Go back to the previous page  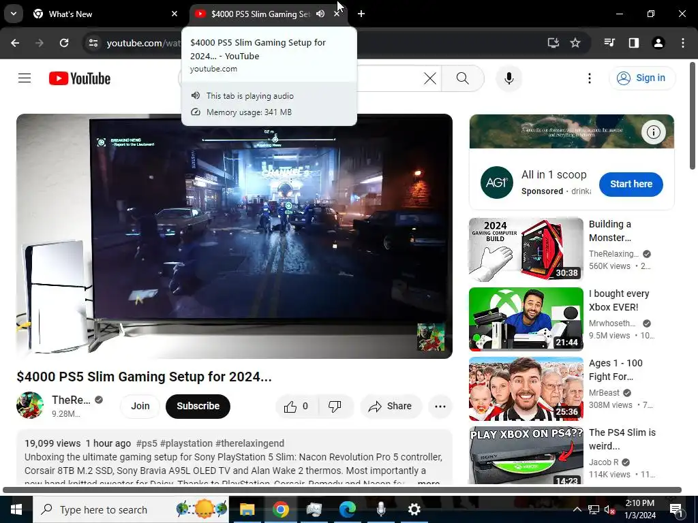point(15,43)
